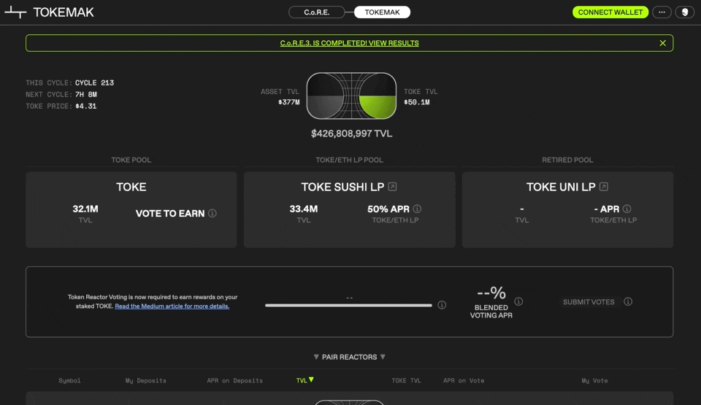
Task: Click the RETIRED POOL label
Action: pos(567,160)
